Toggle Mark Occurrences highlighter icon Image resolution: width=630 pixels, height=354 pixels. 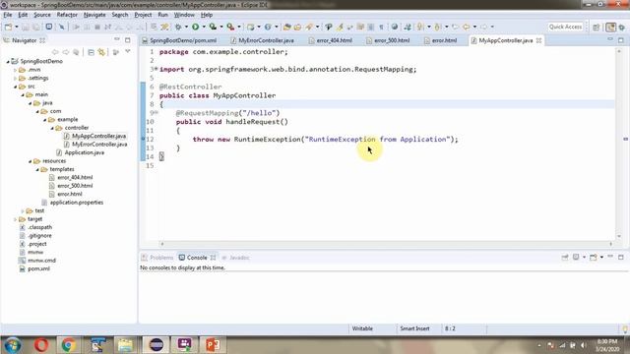[x=340, y=27]
